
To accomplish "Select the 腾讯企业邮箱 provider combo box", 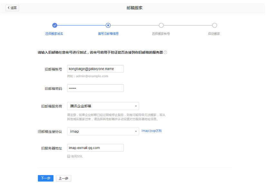I will click(100, 106).
